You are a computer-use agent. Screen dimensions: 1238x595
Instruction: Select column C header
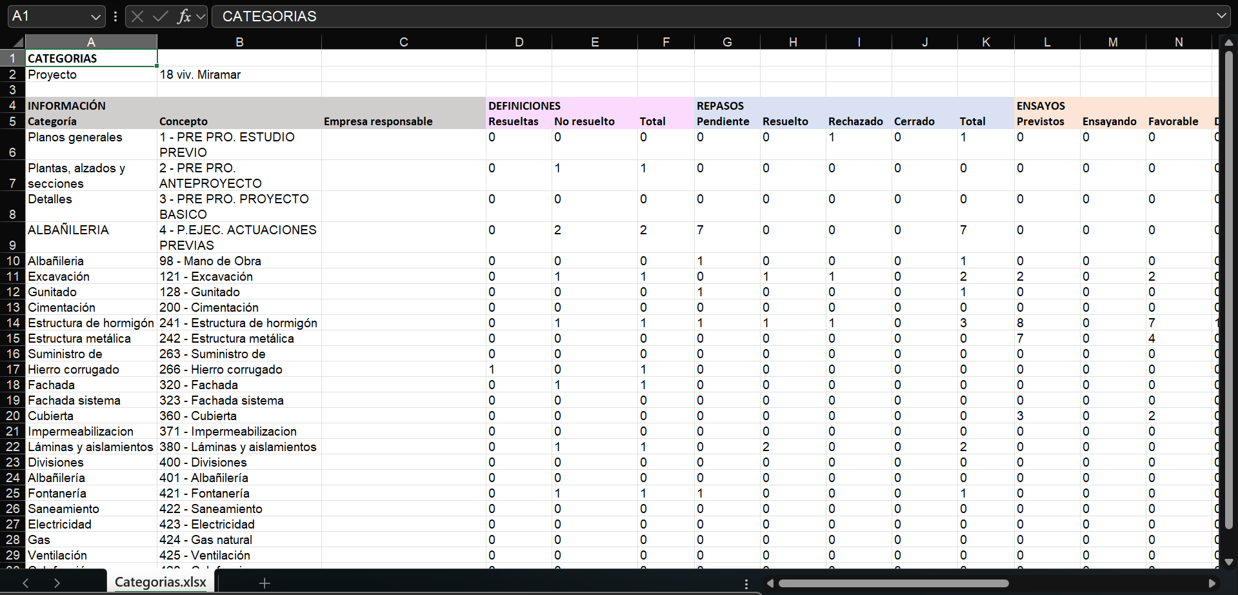(x=403, y=43)
